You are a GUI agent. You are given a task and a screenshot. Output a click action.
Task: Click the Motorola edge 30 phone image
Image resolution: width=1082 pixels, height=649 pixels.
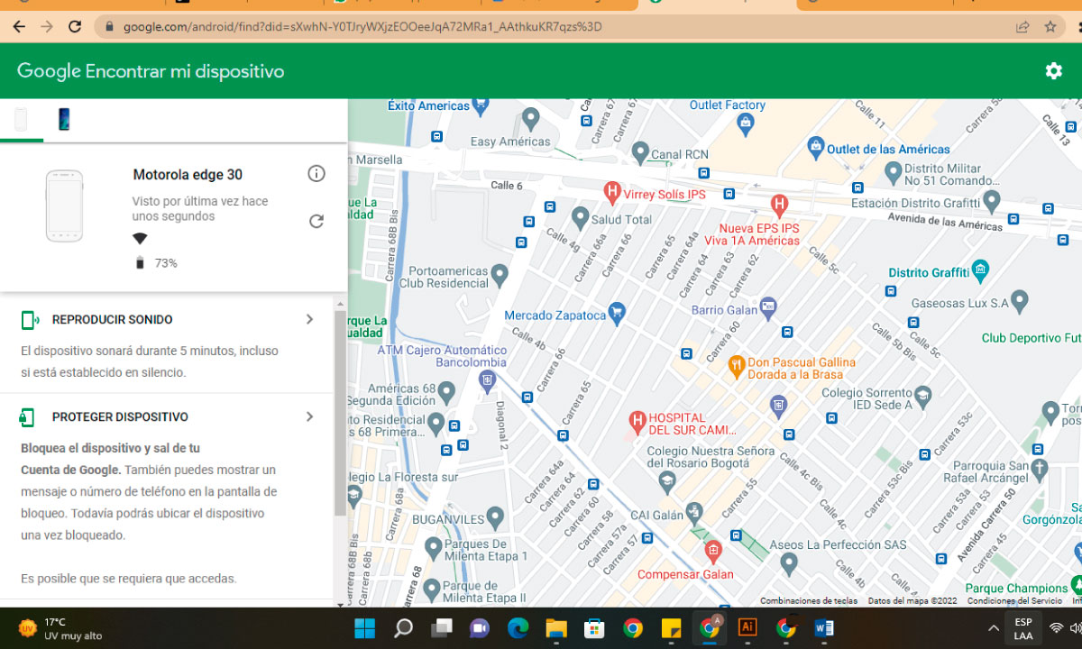click(64, 206)
